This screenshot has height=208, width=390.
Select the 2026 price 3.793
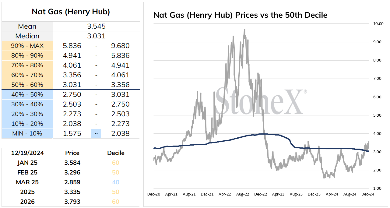click(72, 202)
